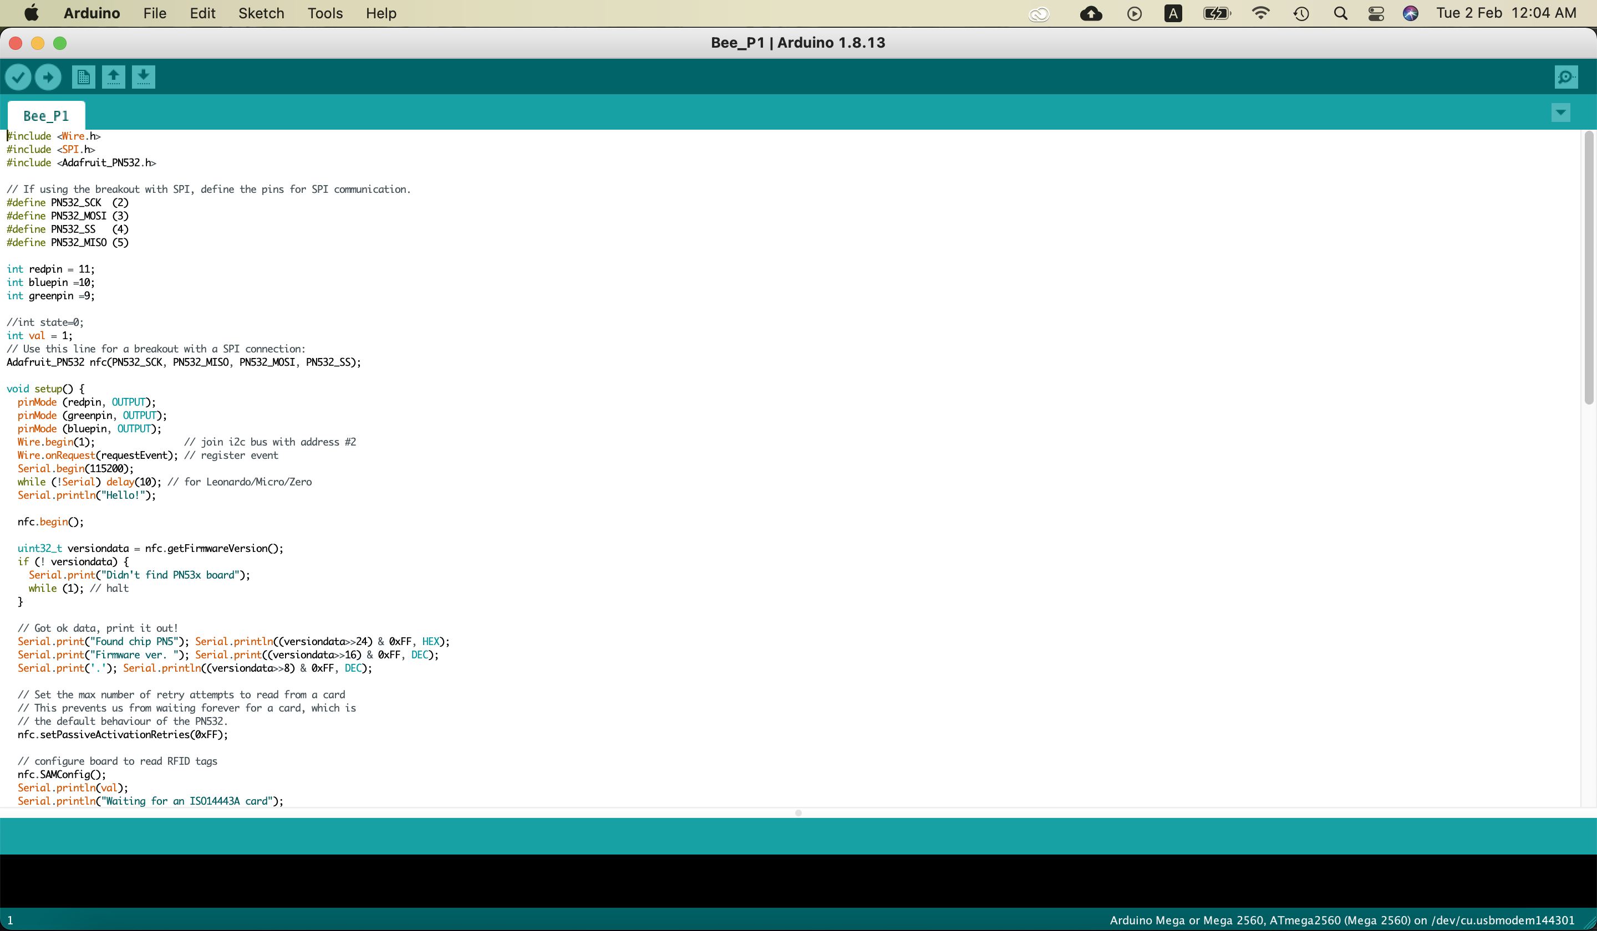Open the Serial Monitor magnifier icon
This screenshot has height=931, width=1597.
tap(1566, 77)
